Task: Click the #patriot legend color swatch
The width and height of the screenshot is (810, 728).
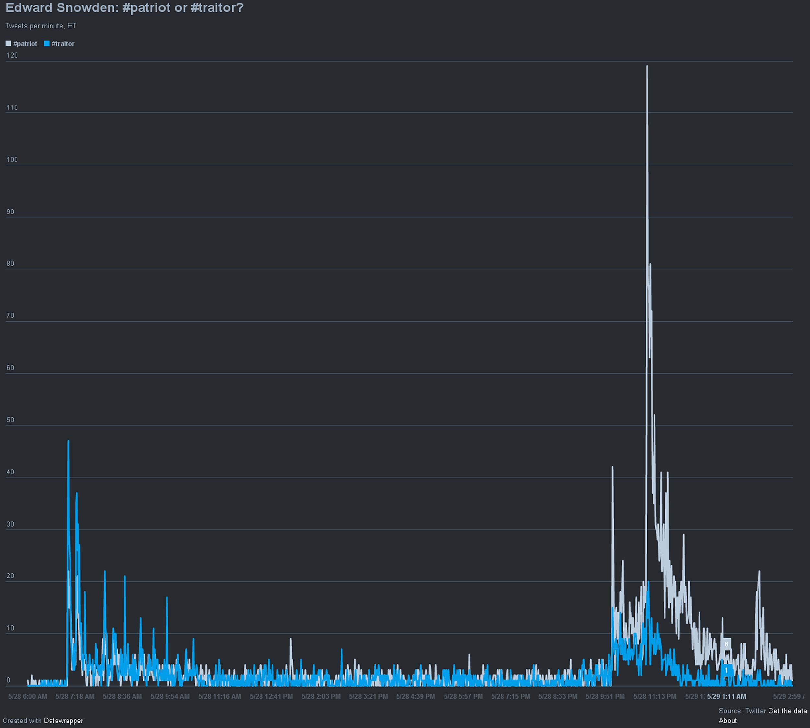Action: click(x=8, y=44)
